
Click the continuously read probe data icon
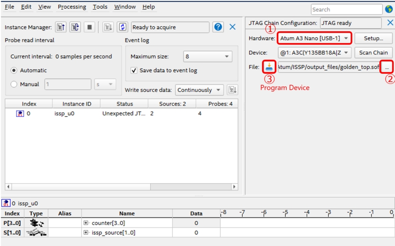pyautogui.click(x=75, y=27)
